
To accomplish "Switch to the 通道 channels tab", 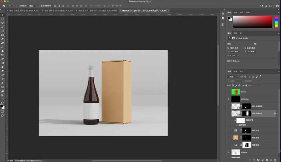I will tap(235, 71).
